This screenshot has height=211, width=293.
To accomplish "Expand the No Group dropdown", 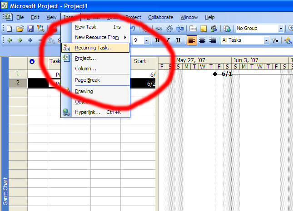I will pyautogui.click(x=281, y=29).
